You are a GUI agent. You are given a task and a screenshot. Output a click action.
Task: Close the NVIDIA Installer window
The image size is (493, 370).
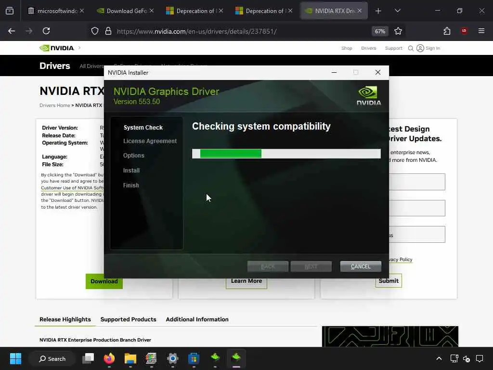[x=378, y=72]
